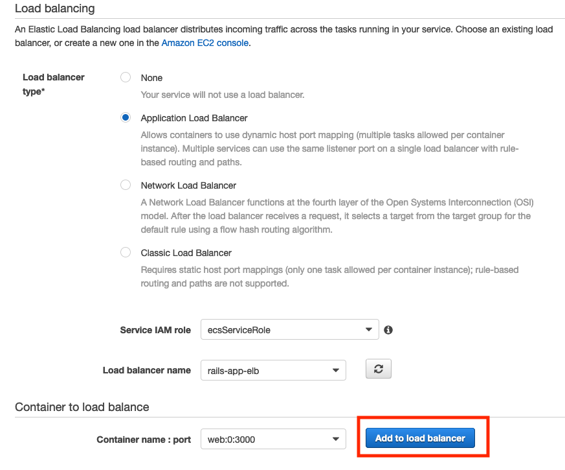
Task: Click the Load balancer name field label
Action: point(147,370)
